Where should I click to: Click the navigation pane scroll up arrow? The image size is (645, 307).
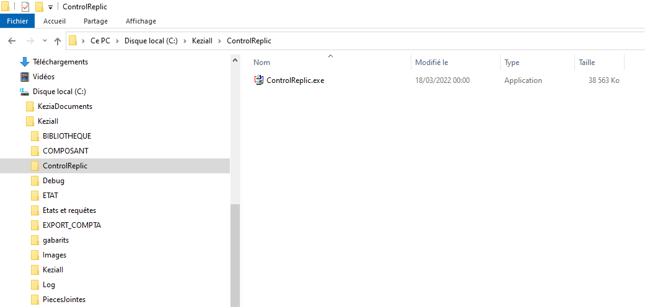(x=235, y=61)
